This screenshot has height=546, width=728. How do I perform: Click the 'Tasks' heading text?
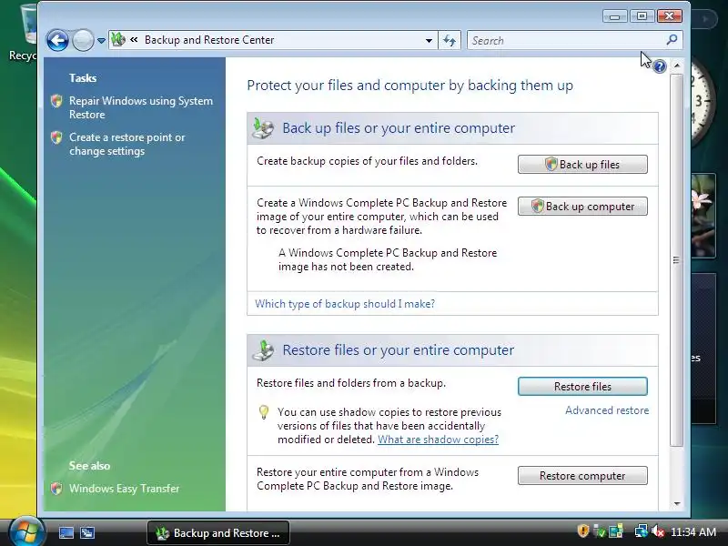click(x=83, y=78)
